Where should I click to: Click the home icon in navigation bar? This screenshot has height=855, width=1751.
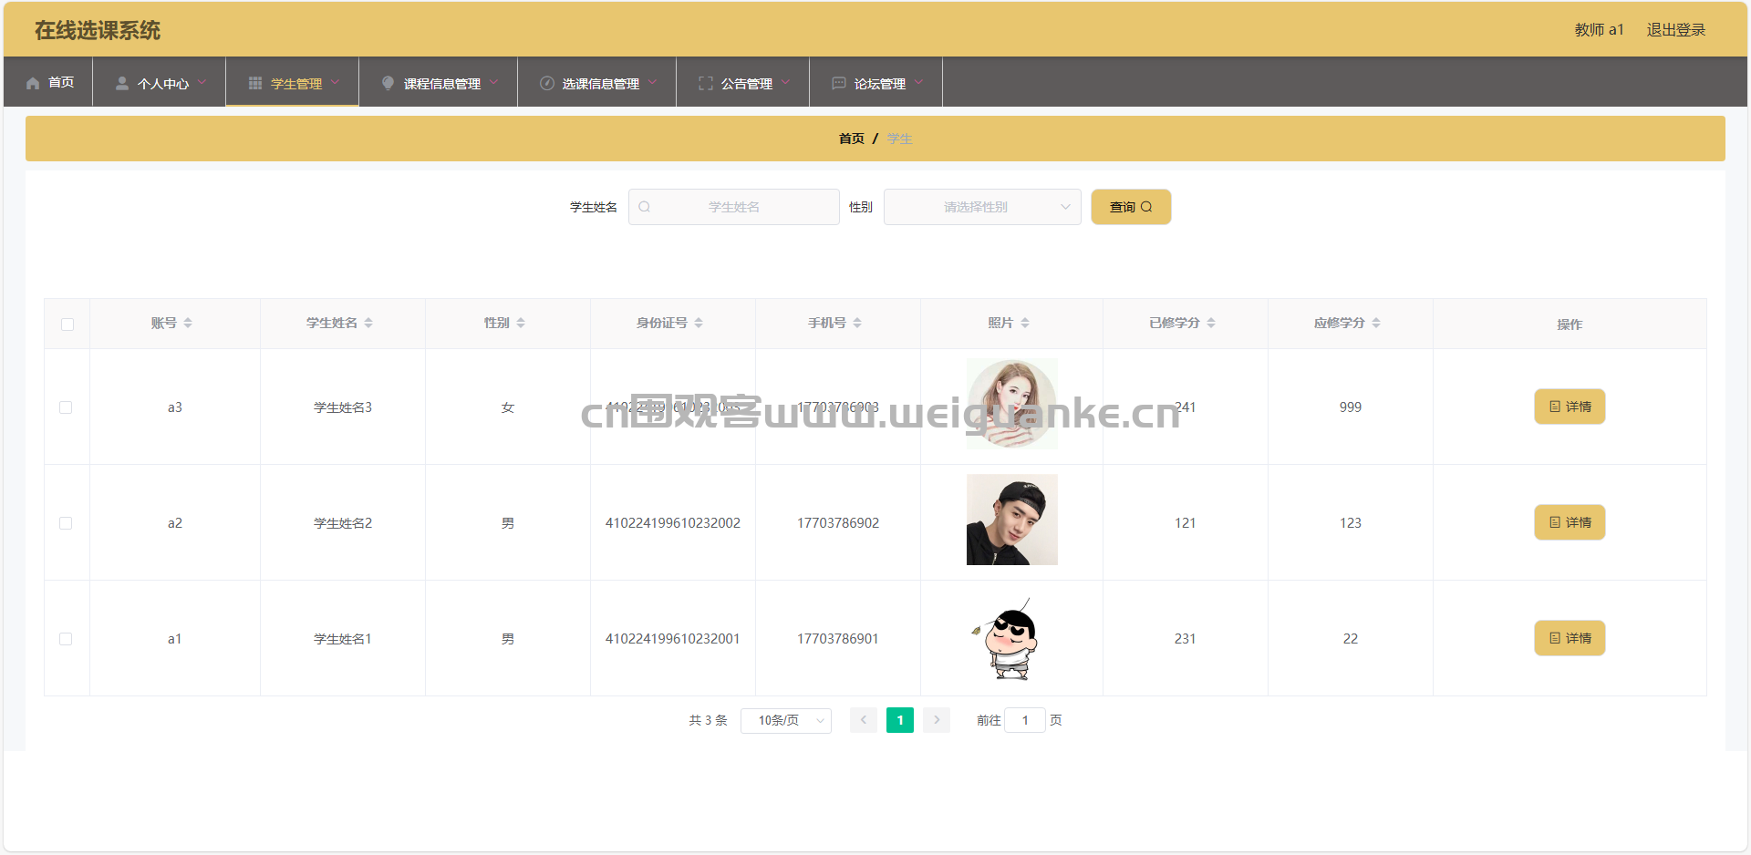[x=34, y=83]
